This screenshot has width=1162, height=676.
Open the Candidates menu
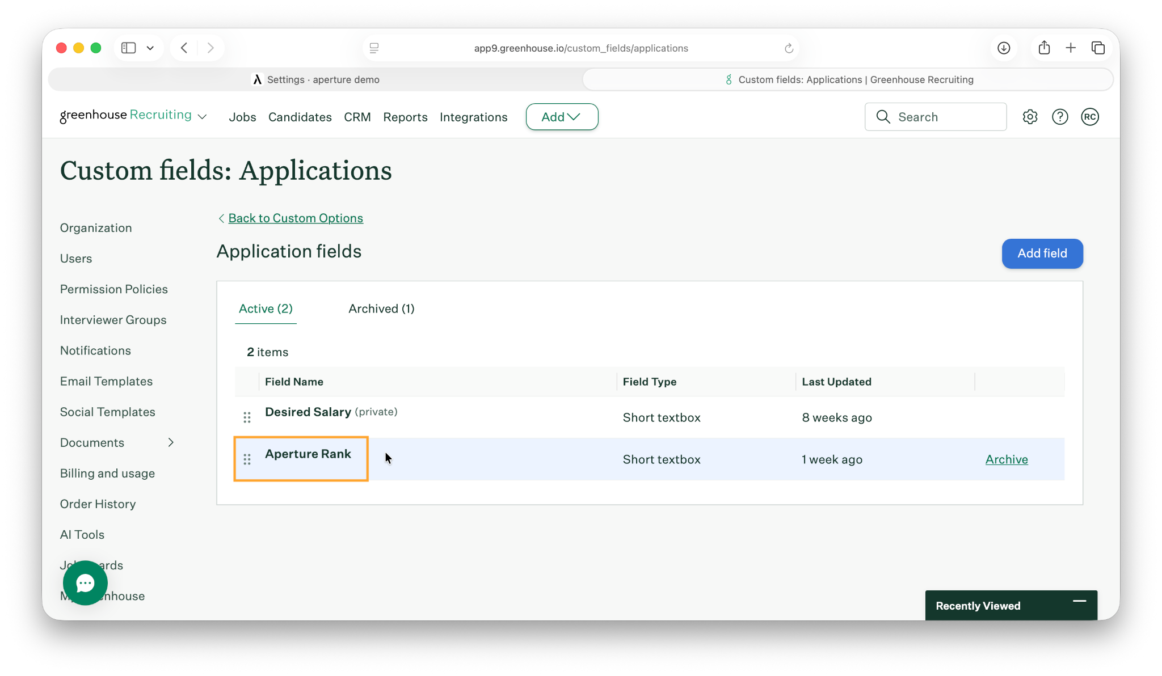300,117
